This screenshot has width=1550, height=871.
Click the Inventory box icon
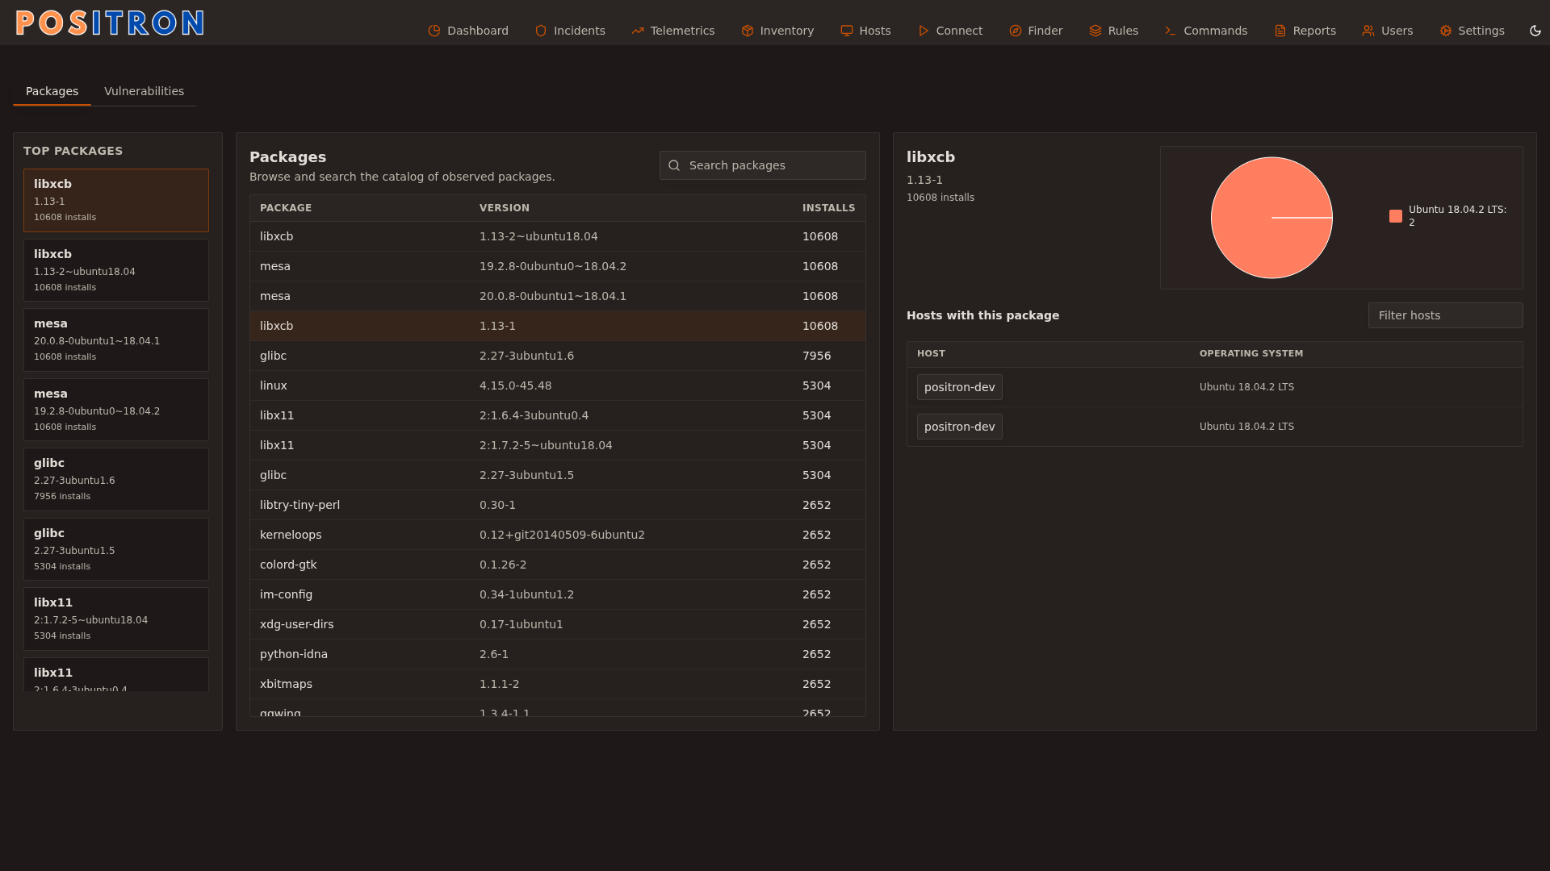[748, 31]
